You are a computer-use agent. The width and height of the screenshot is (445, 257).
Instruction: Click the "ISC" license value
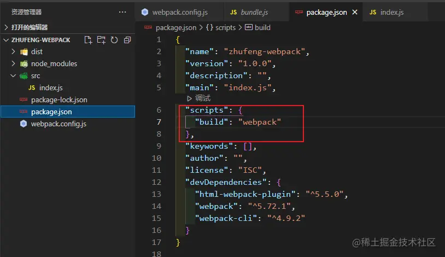pyautogui.click(x=250, y=170)
